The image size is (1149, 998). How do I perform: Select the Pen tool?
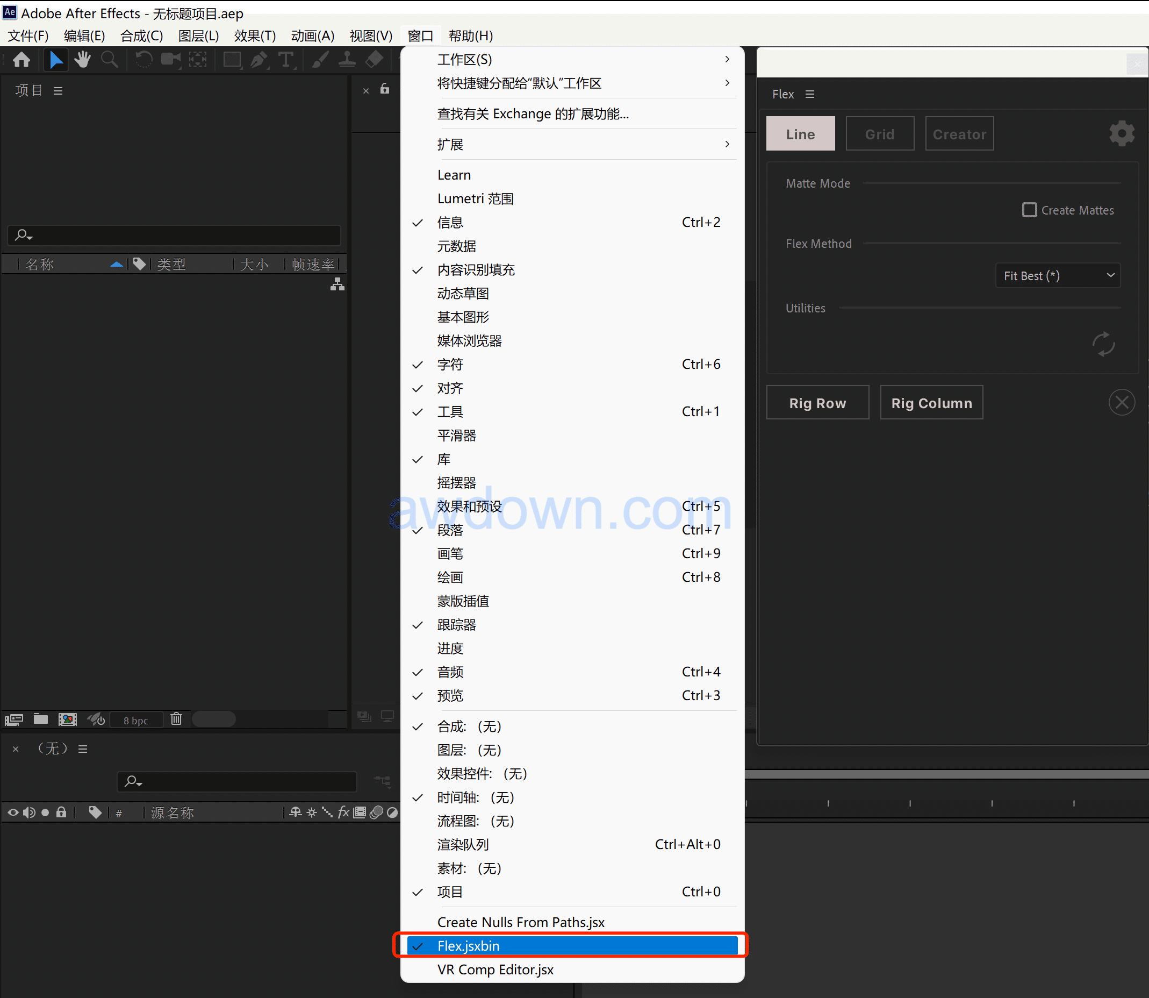258,59
